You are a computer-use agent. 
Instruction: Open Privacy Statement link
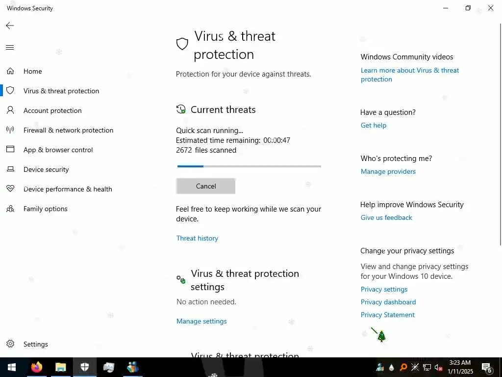pos(387,315)
